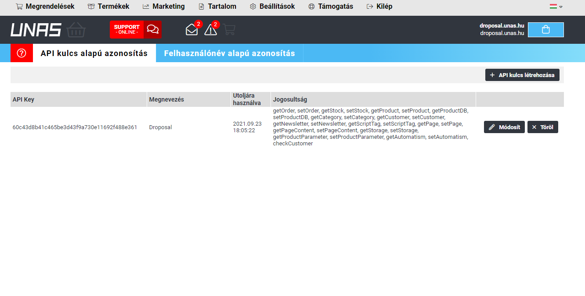Click the Support Online chat icon
This screenshot has height=296, width=585.
(152, 30)
